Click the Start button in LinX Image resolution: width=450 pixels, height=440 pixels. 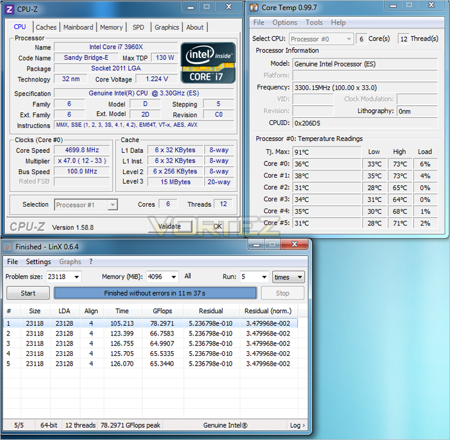(28, 293)
